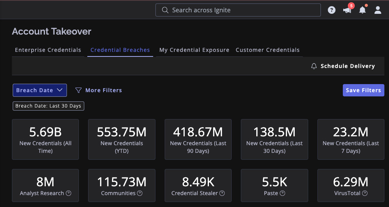Click the 138.5M value
The image size is (389, 207).
tap(274, 132)
